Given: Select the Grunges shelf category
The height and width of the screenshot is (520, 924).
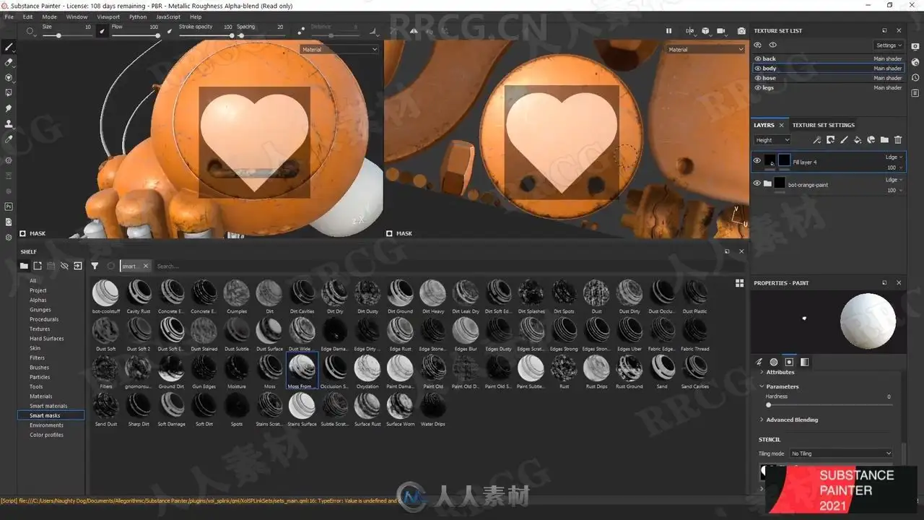Looking at the screenshot, I should pyautogui.click(x=40, y=310).
